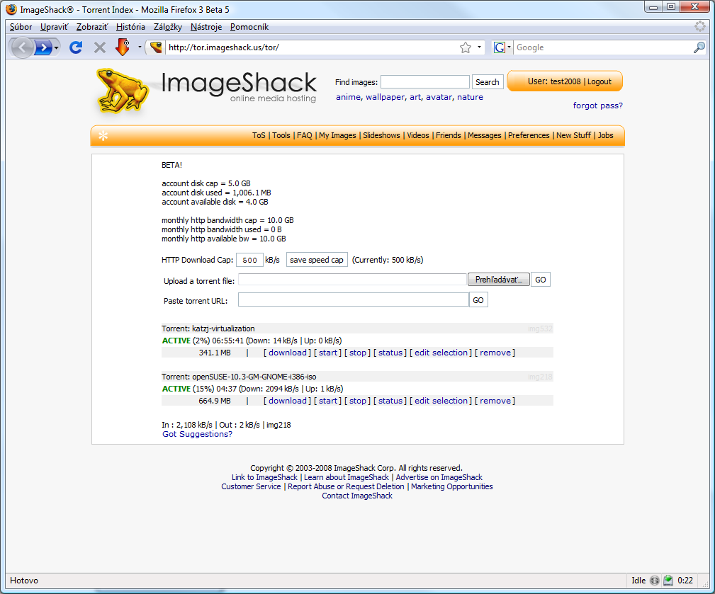The height and width of the screenshot is (594, 715).
Task: Click Report Abuse or Request Deletion link
Action: pyautogui.click(x=346, y=486)
